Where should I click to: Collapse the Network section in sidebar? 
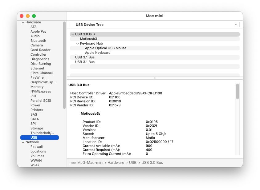point(23,142)
